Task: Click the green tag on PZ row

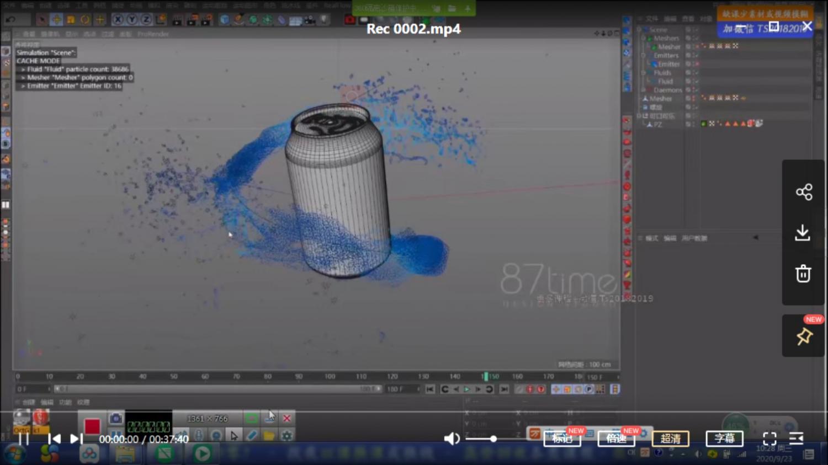Action: pyautogui.click(x=704, y=124)
